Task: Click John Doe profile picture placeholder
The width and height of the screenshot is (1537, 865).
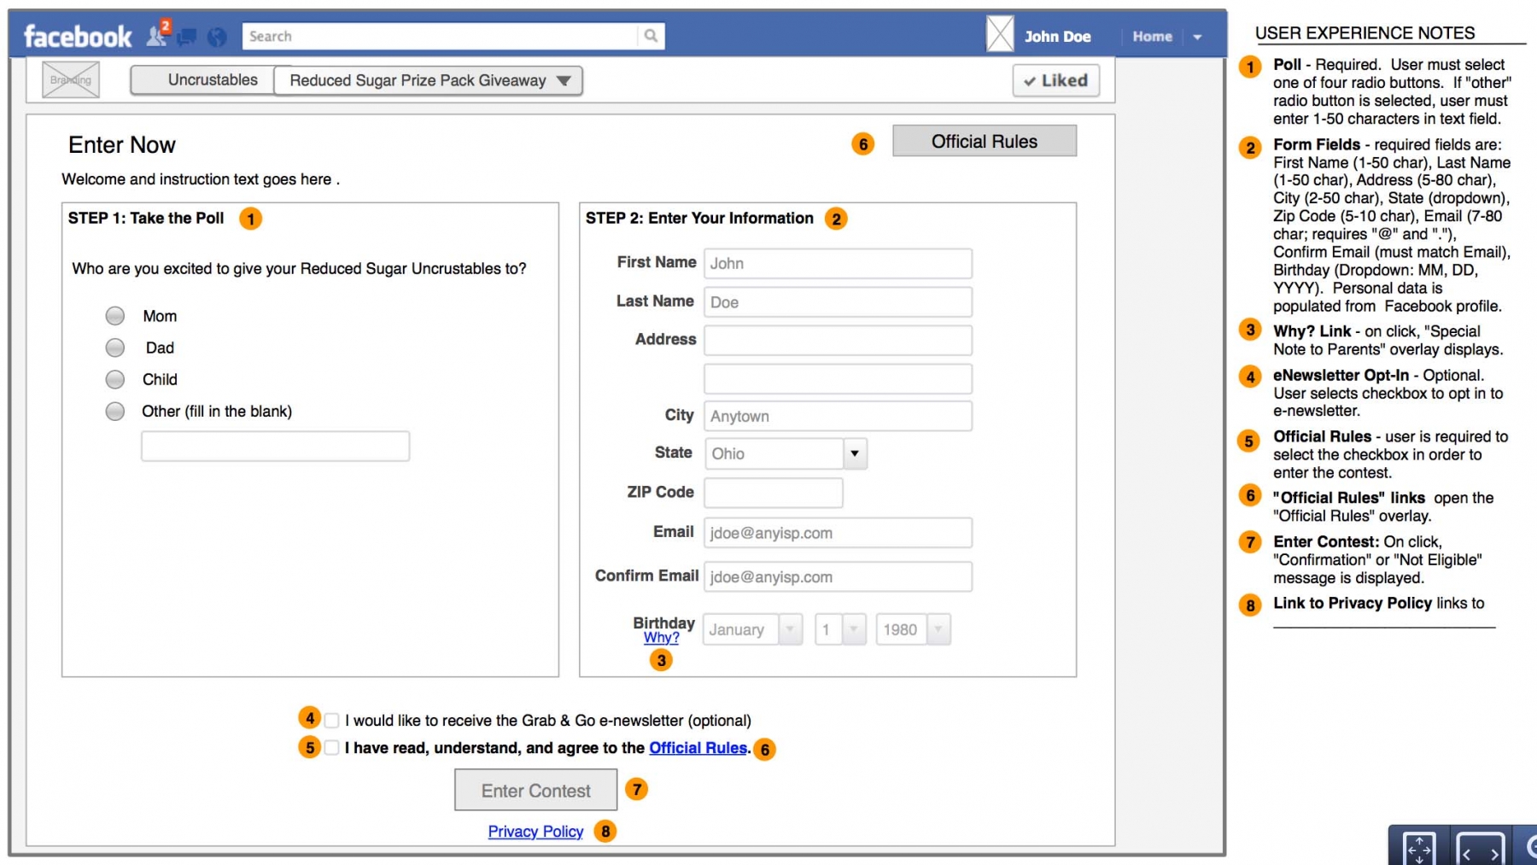Action: (1000, 34)
